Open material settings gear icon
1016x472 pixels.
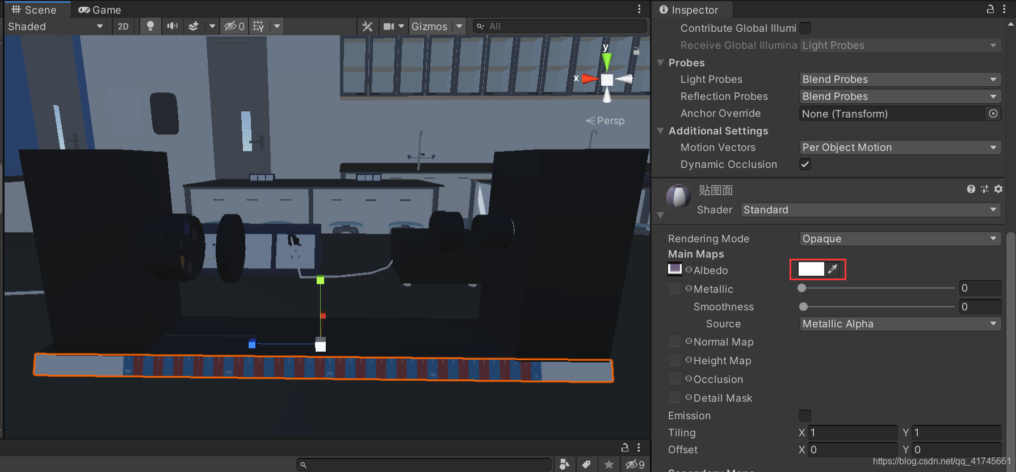[998, 189]
